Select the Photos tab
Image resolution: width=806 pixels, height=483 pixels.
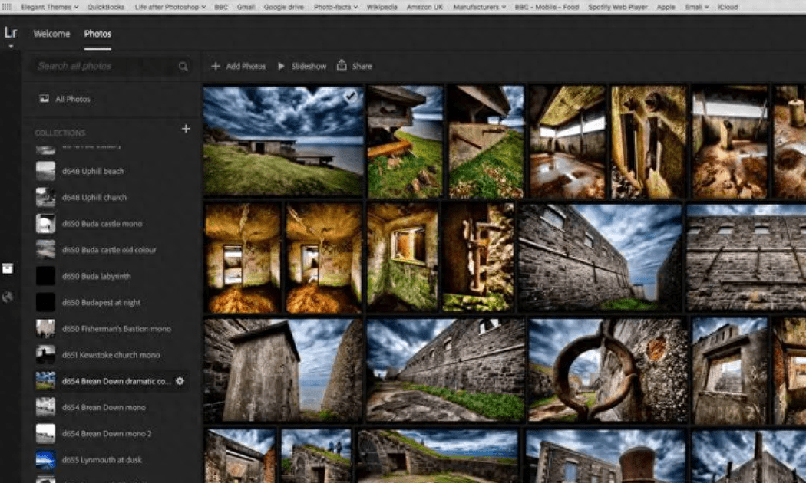pyautogui.click(x=97, y=34)
